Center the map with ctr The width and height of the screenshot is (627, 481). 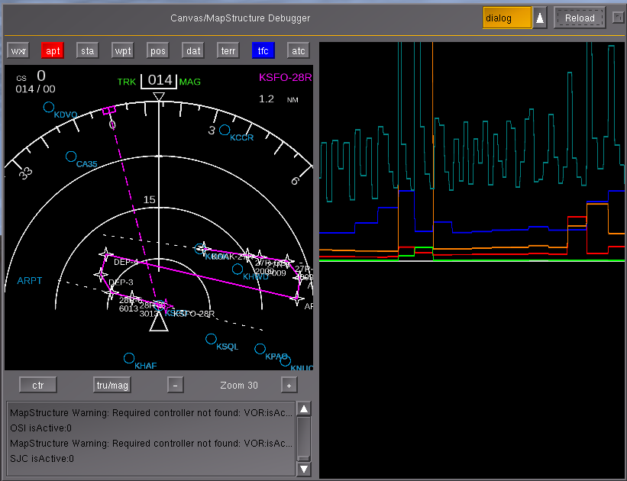(x=38, y=385)
